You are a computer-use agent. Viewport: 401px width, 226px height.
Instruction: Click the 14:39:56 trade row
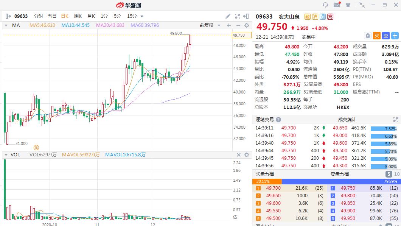pyautogui.click(x=290, y=166)
